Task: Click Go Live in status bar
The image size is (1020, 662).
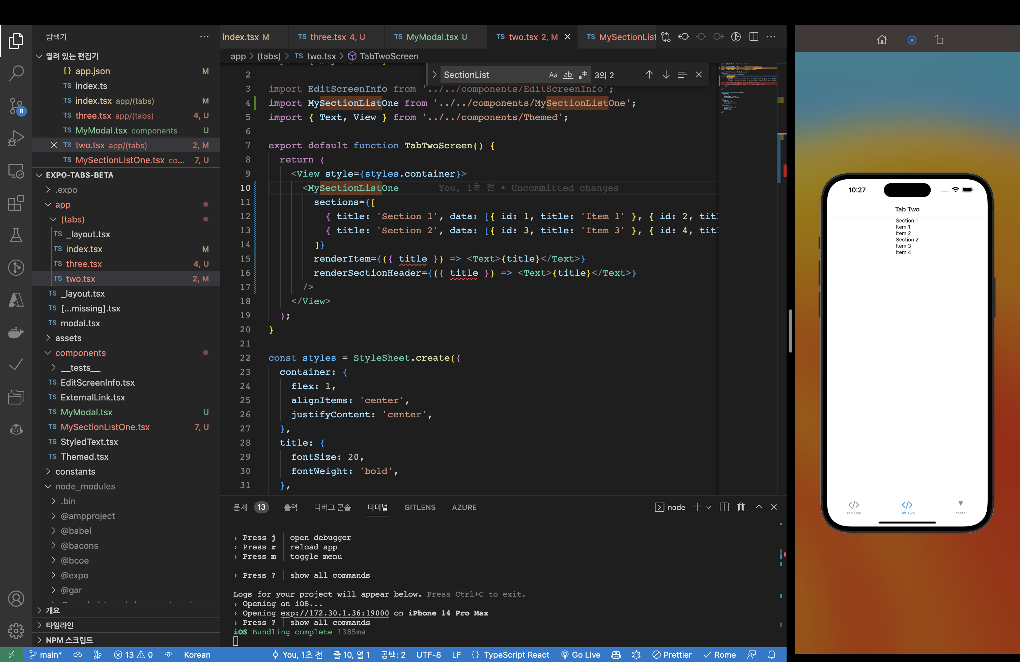Action: point(581,654)
